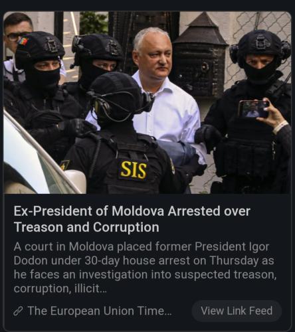The height and width of the screenshot is (332, 295).
Task: Click the truncated text corruption, illicit…
Action: (60, 288)
